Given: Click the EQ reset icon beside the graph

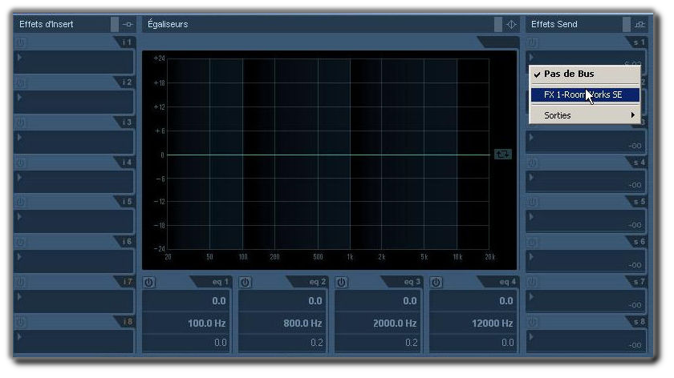Looking at the screenshot, I should click(x=503, y=155).
